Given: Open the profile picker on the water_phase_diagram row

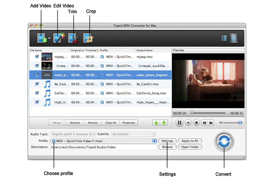Looking at the screenshot, I should click(102, 75).
